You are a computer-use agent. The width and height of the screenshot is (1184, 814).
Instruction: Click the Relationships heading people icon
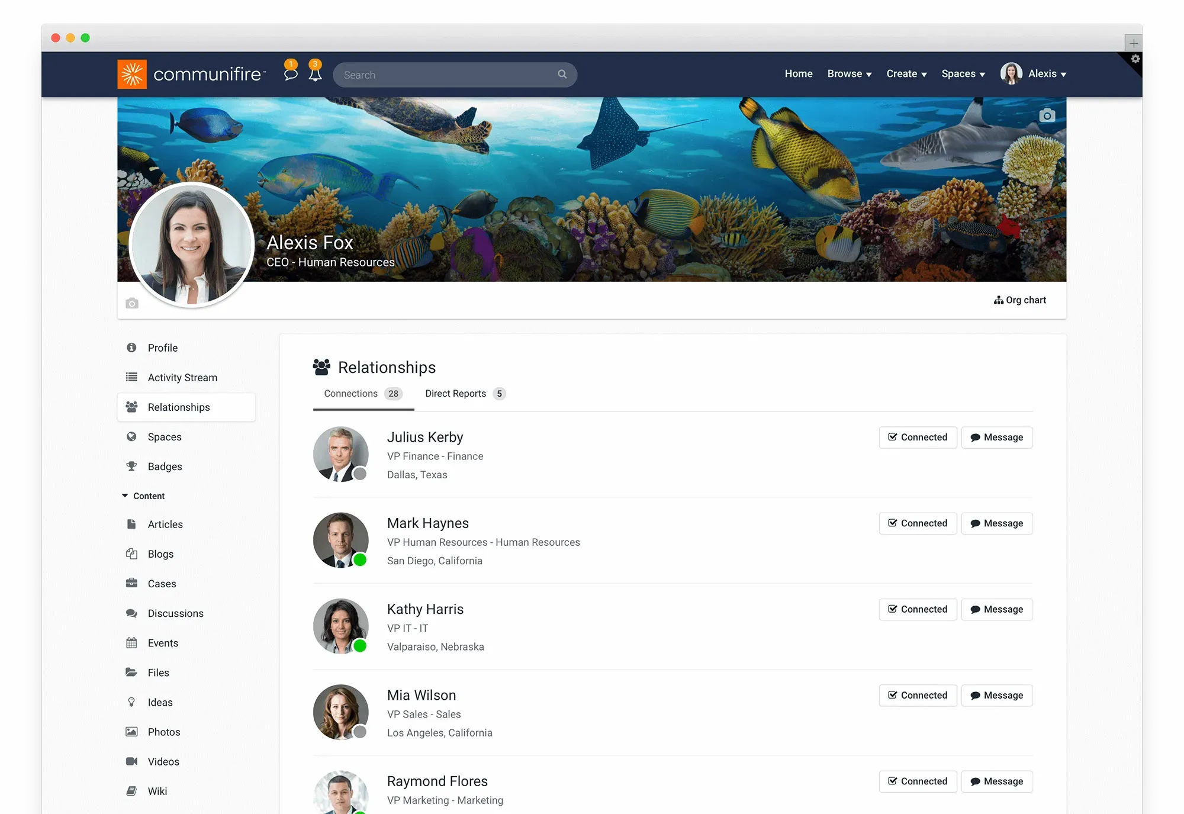tap(321, 367)
